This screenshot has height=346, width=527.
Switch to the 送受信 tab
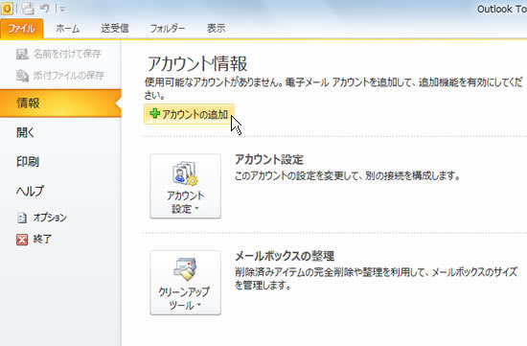[115, 29]
